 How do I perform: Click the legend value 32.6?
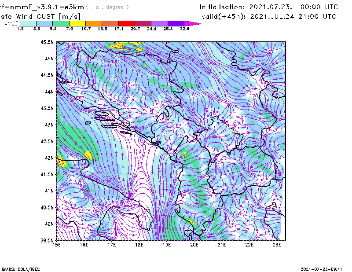pyautogui.click(x=184, y=29)
